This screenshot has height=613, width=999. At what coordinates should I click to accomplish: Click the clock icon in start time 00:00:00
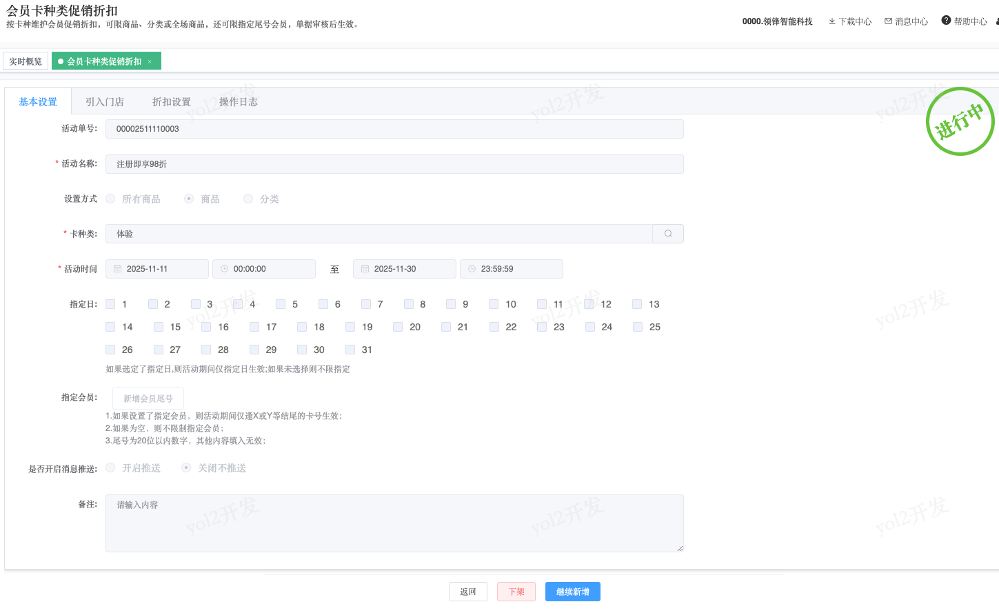coord(224,269)
